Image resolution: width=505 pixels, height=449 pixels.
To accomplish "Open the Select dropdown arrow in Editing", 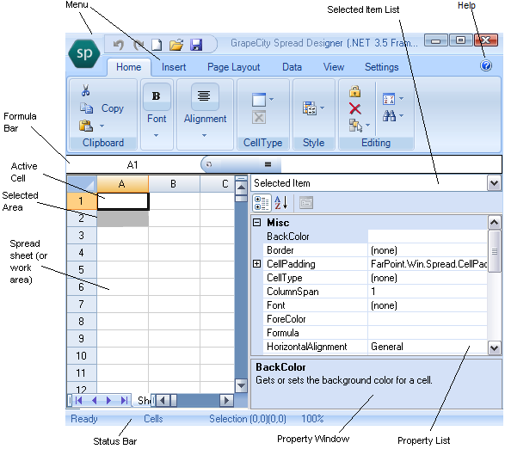I will [x=367, y=125].
